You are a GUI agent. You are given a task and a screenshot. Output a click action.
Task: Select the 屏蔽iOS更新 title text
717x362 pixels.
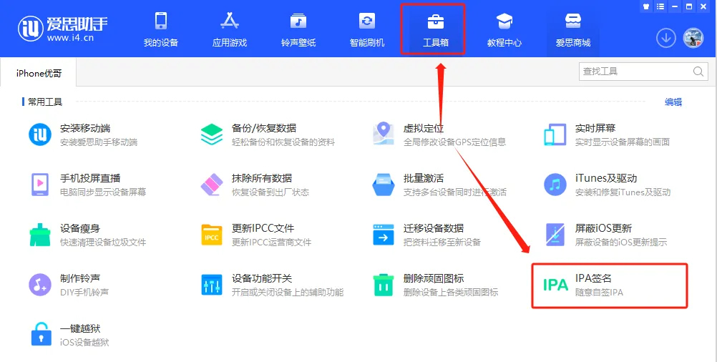click(x=604, y=228)
